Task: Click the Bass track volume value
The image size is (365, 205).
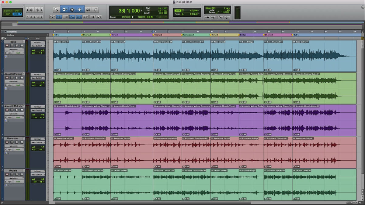Action: (x=42, y=50)
